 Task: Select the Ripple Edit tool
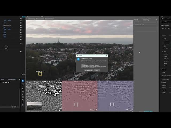(23, 86)
